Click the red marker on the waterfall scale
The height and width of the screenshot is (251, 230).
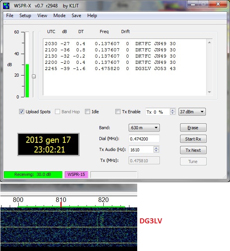(x=61, y=205)
